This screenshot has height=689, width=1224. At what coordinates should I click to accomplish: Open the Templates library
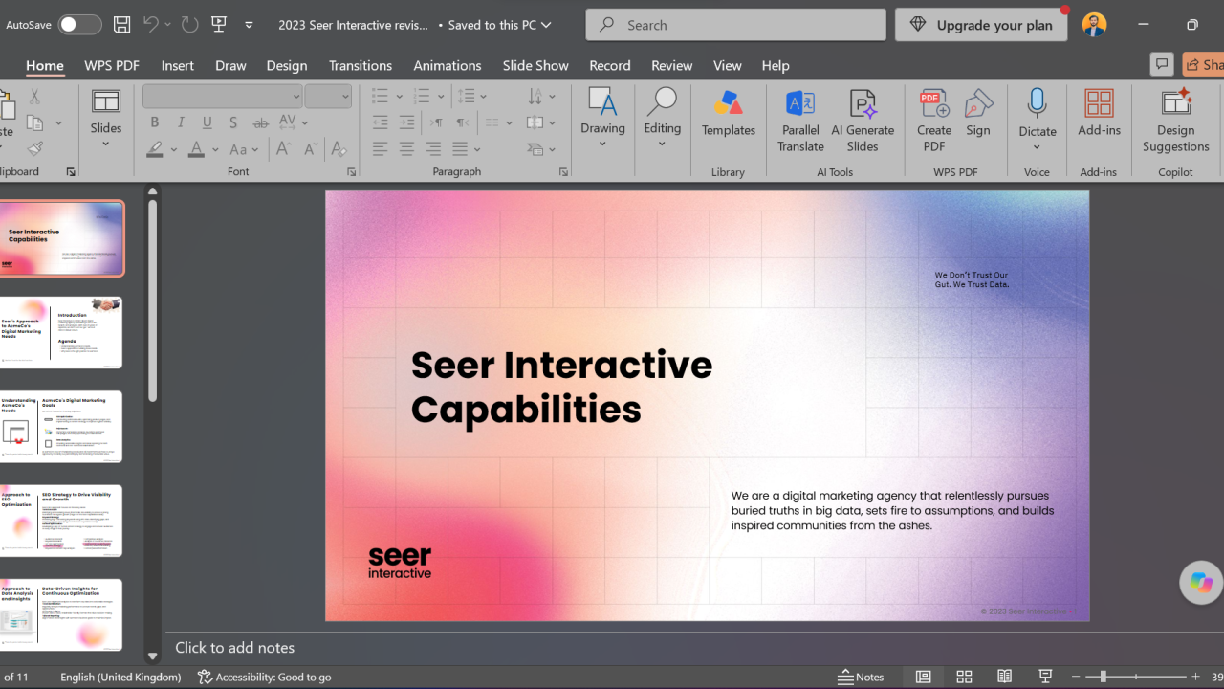click(x=728, y=113)
